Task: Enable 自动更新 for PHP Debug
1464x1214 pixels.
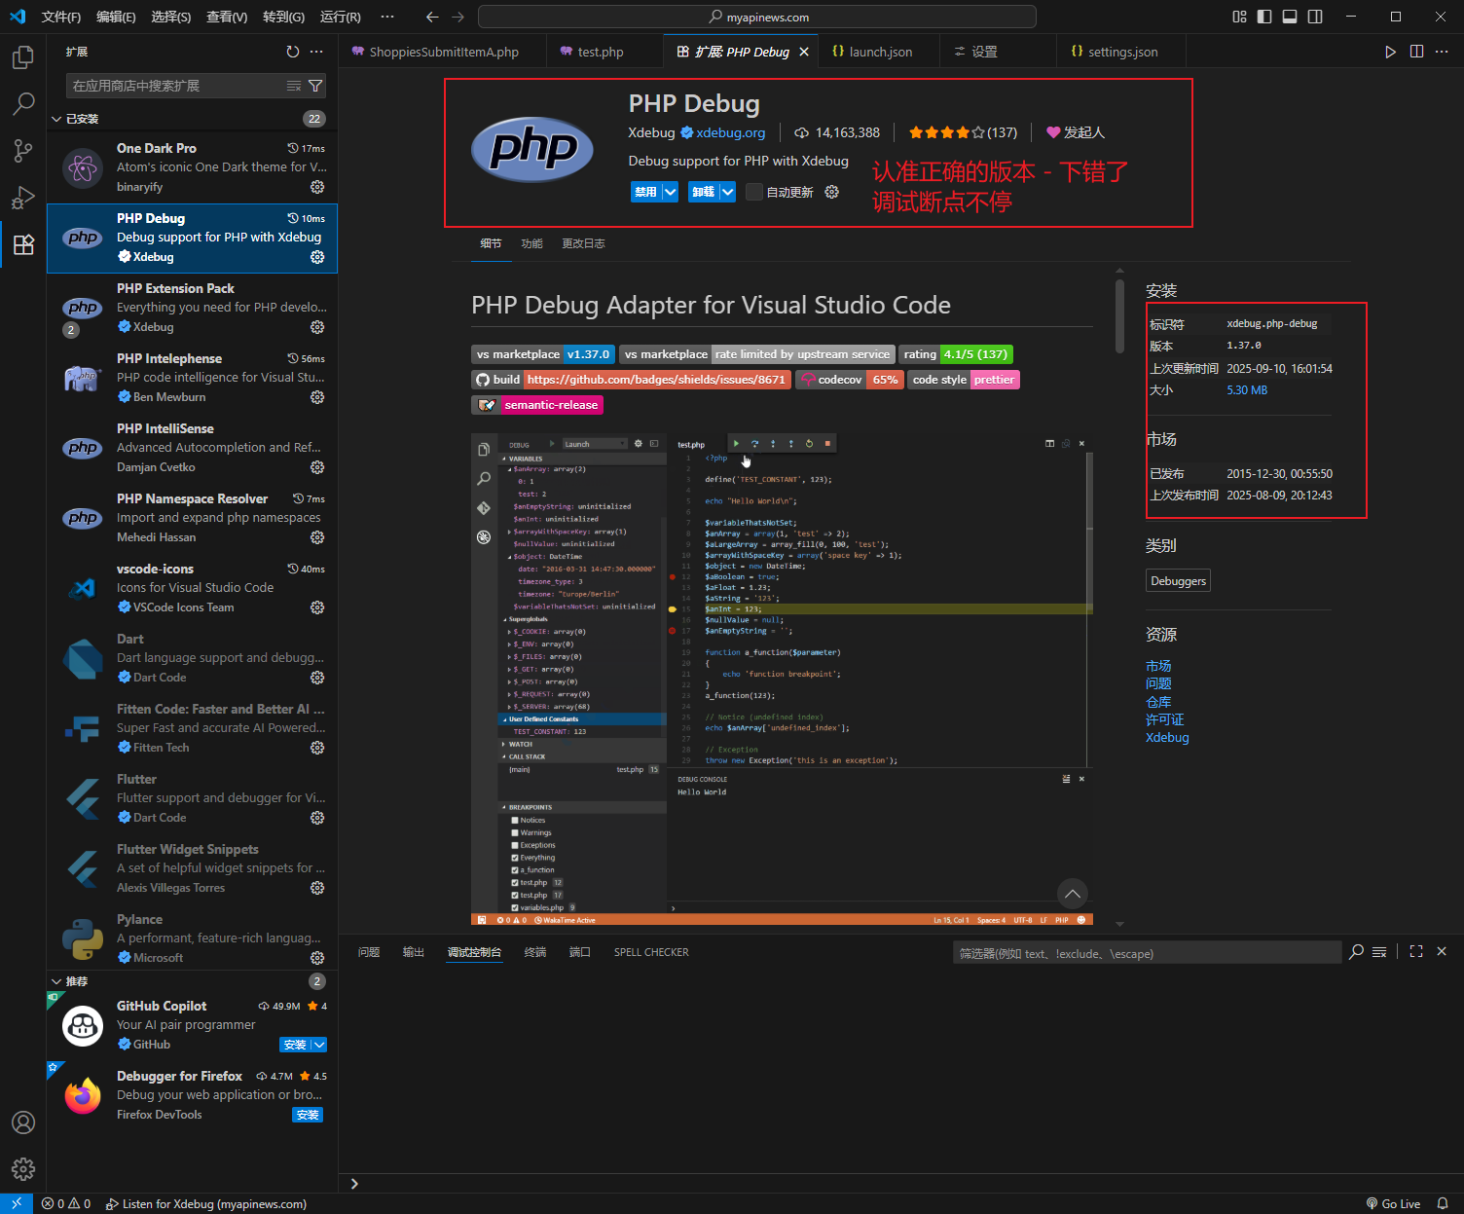Action: tap(753, 191)
